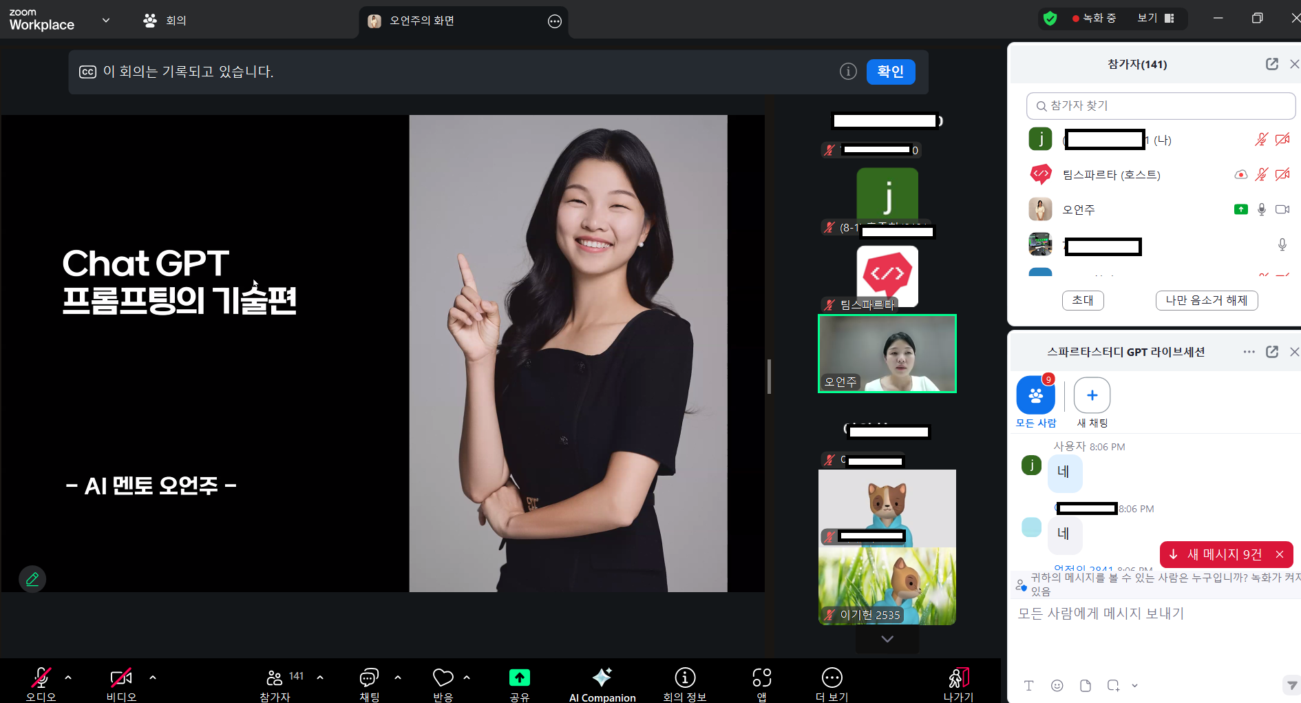Pop out the participants panel
The image size is (1301, 703).
(1272, 64)
